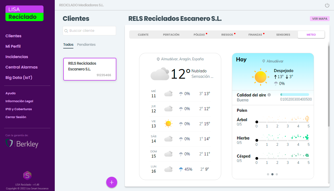The width and height of the screenshot is (334, 191).
Task: Switch to the Riesgos tab
Action: [227, 35]
